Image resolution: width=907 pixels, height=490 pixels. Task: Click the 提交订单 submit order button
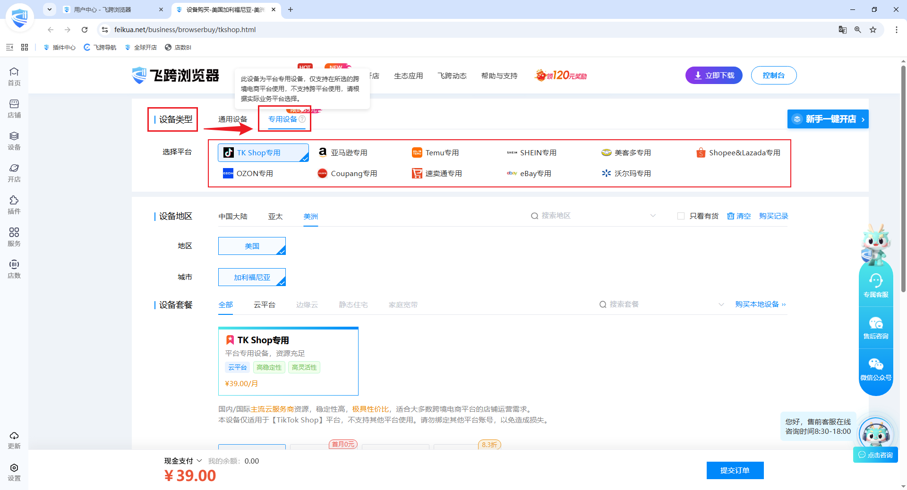735,470
